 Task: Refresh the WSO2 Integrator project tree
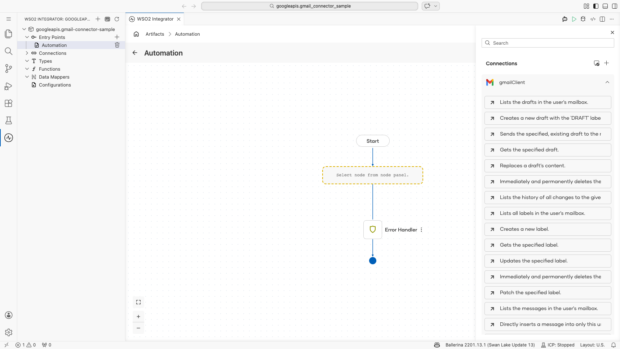(117, 19)
